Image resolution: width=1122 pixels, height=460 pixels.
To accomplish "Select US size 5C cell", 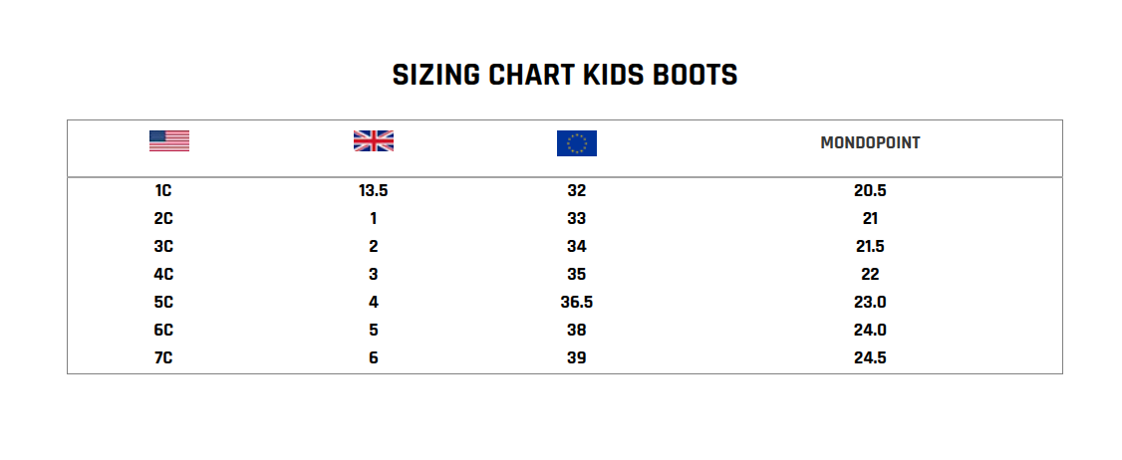I will [x=164, y=302].
